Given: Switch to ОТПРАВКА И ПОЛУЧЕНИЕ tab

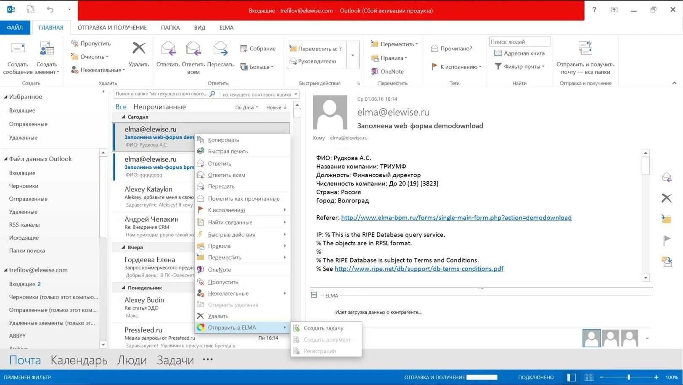Looking at the screenshot, I should pos(112,28).
